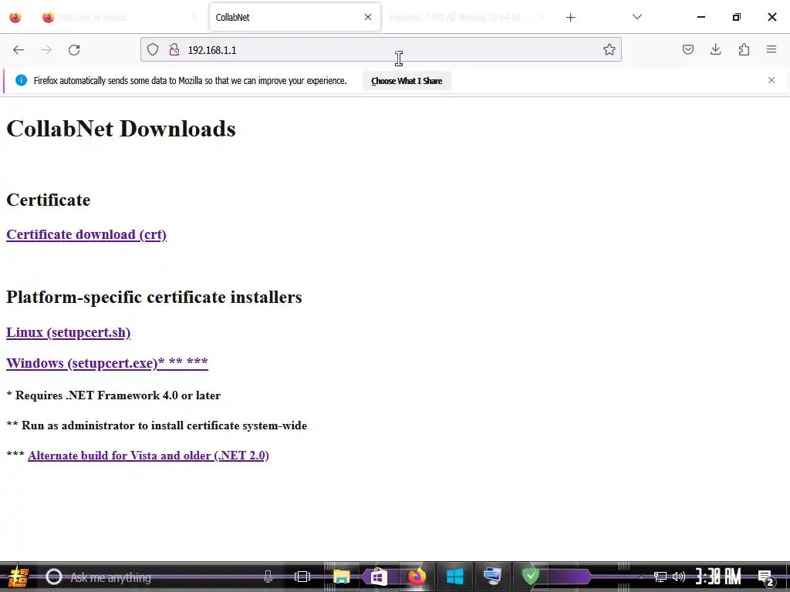The width and height of the screenshot is (790, 592).
Task: Select the CollabNet tab
Action: tap(295, 17)
